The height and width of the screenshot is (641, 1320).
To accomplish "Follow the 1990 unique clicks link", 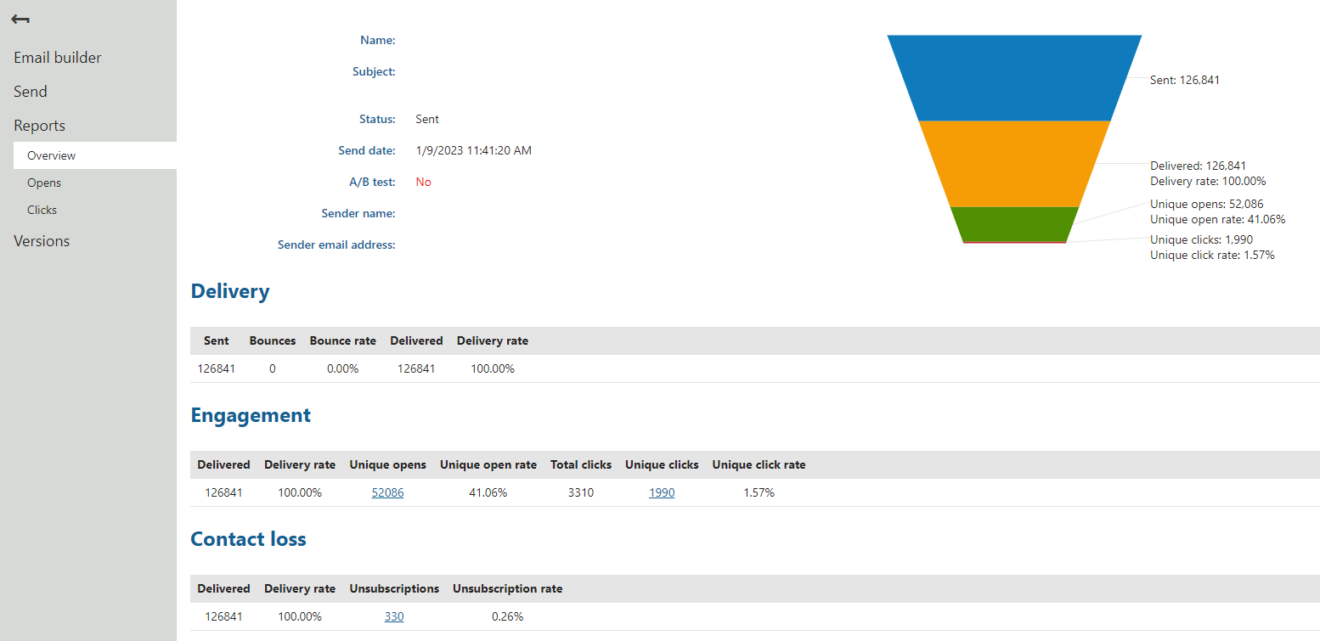I will (x=662, y=492).
